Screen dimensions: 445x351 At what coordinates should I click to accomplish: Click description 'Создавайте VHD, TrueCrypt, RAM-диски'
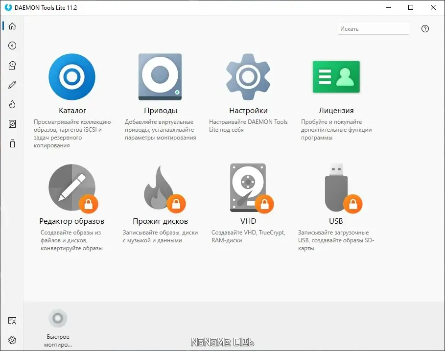click(248, 236)
